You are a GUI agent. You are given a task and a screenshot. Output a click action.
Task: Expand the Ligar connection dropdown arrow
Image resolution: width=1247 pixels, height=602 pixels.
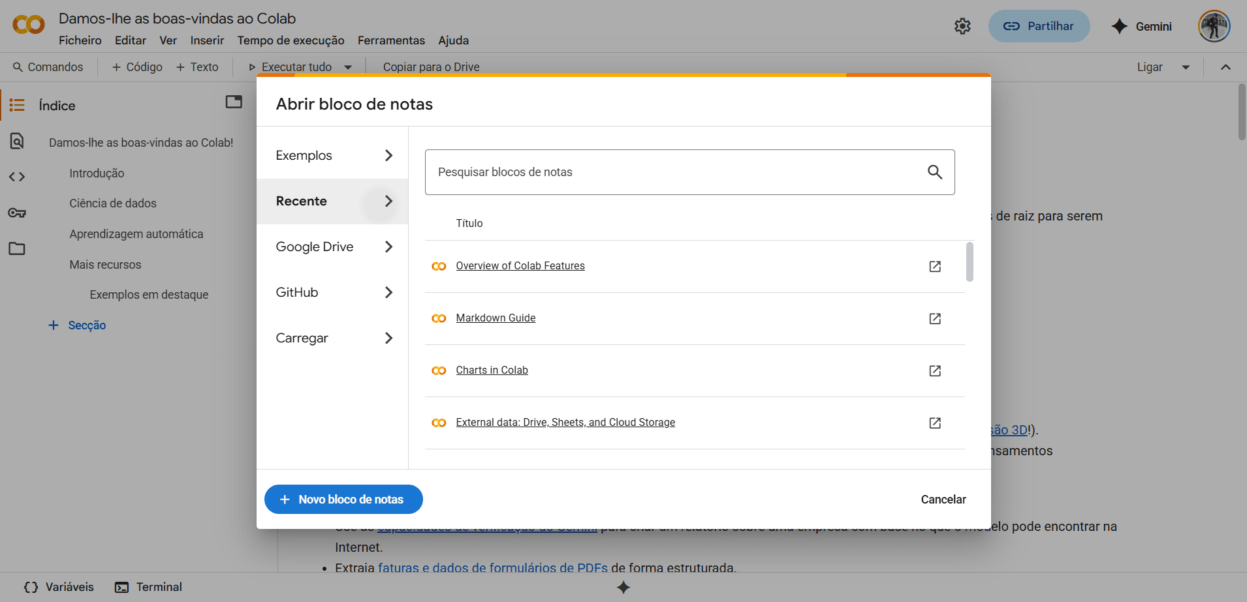click(1186, 67)
